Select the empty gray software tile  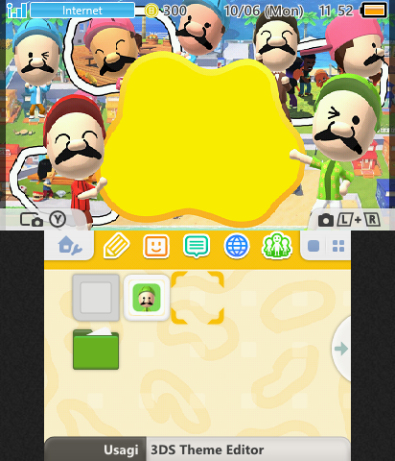coord(96,298)
